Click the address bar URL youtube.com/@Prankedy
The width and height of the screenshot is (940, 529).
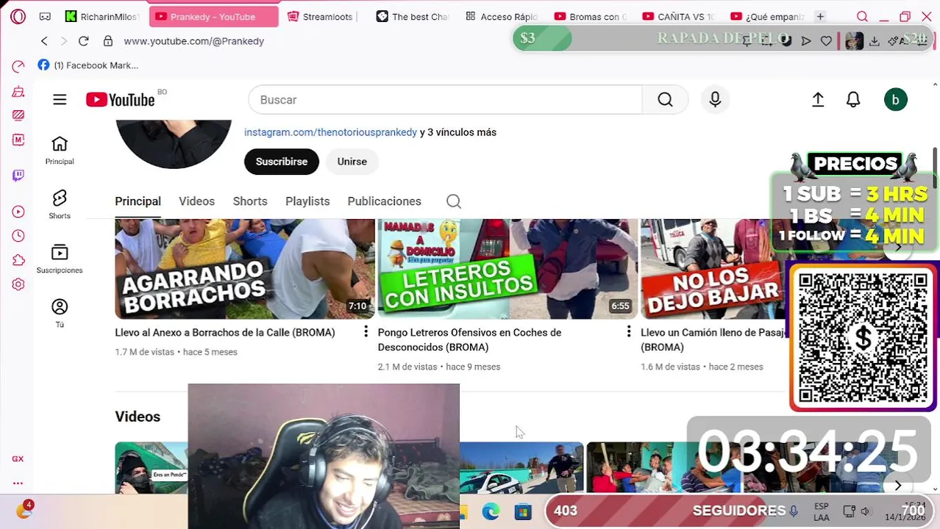[x=193, y=41]
